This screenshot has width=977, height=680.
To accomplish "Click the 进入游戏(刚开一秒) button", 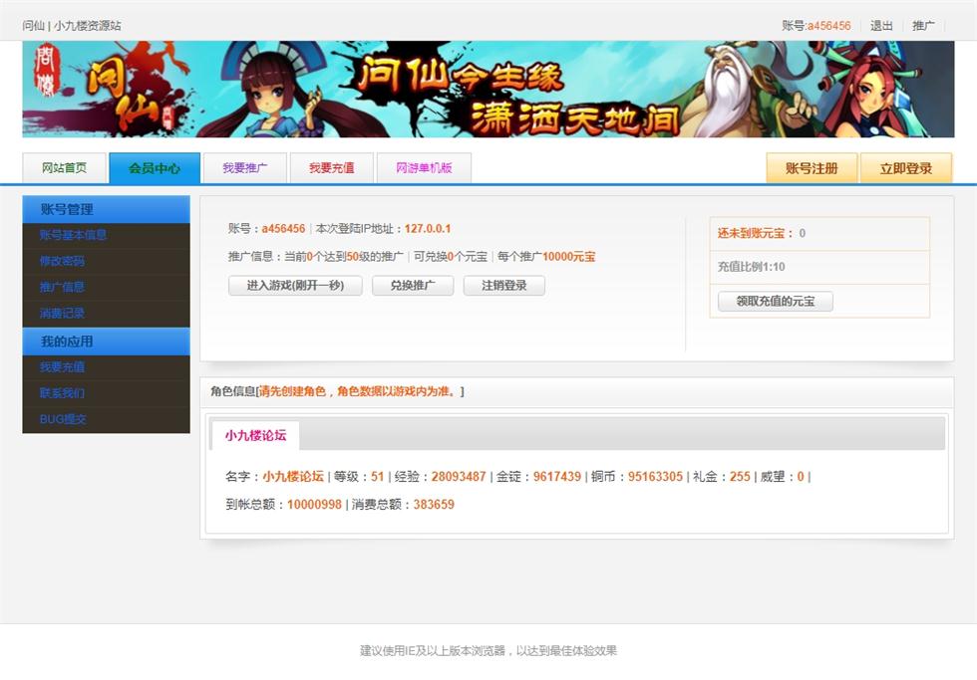I will (295, 286).
